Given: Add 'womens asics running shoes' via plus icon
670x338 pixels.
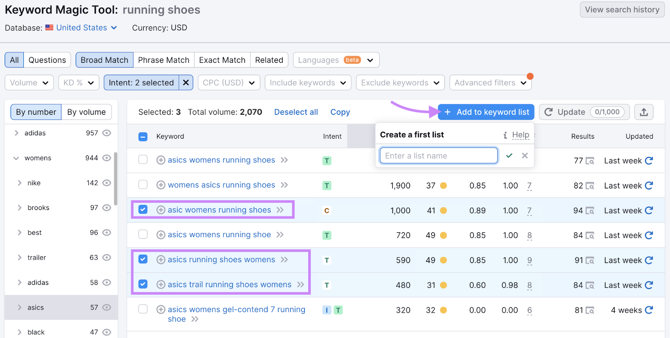Looking at the screenshot, I should click(161, 185).
